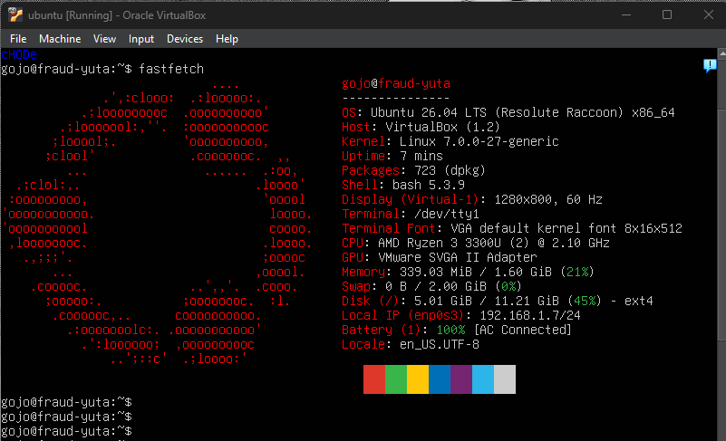
Task: Click the yellow color block
Action: click(x=418, y=379)
